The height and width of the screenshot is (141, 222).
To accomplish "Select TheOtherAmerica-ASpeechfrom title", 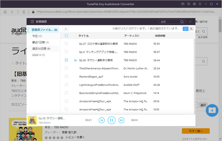I will 99,69.
